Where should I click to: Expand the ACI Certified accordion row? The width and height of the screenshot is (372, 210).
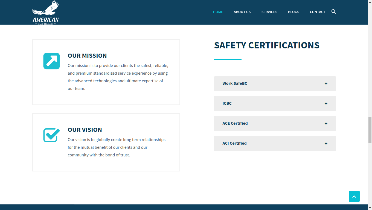pos(275,143)
